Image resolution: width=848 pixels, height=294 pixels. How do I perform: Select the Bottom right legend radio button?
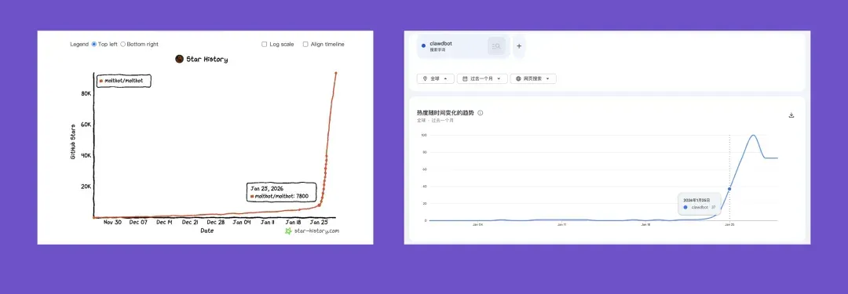pyautogui.click(x=122, y=45)
